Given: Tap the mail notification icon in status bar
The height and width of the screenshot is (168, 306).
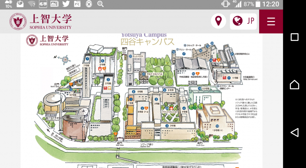Looking at the screenshot, I should tap(20, 4).
